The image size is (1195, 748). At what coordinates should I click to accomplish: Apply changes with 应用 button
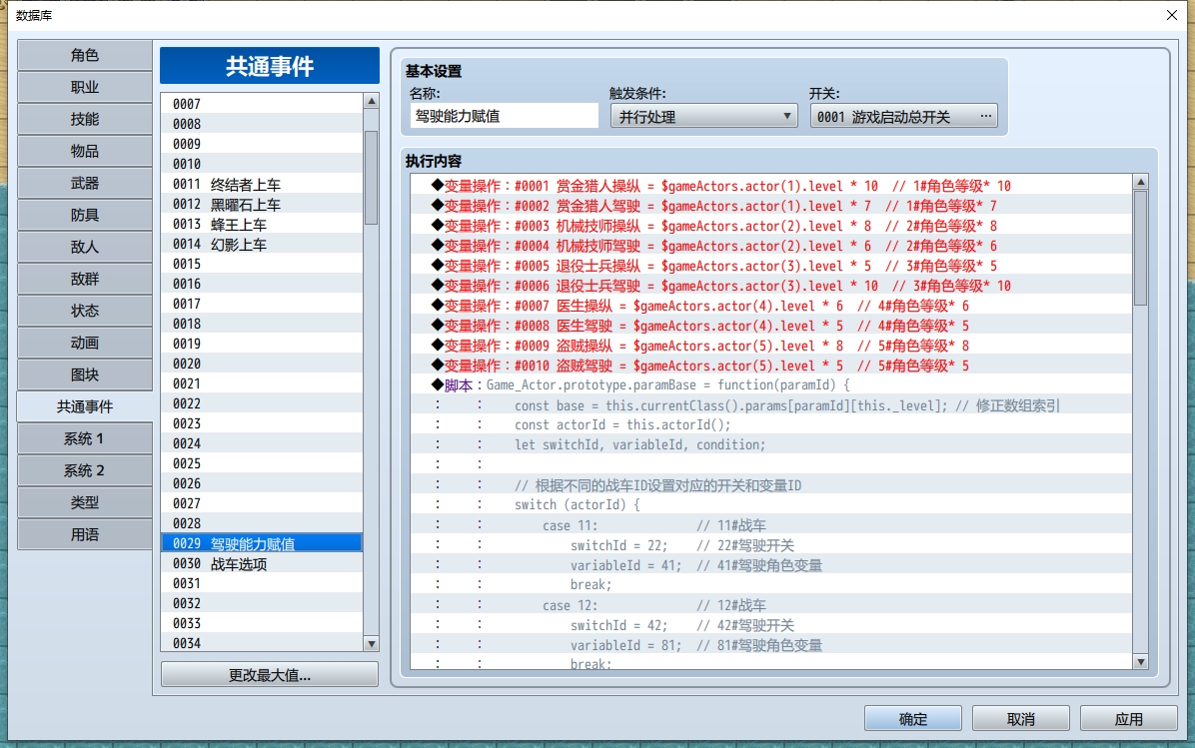click(x=1129, y=719)
